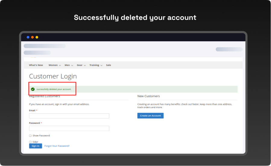
Task: Click the Create an Account button
Action: pyautogui.click(x=150, y=116)
